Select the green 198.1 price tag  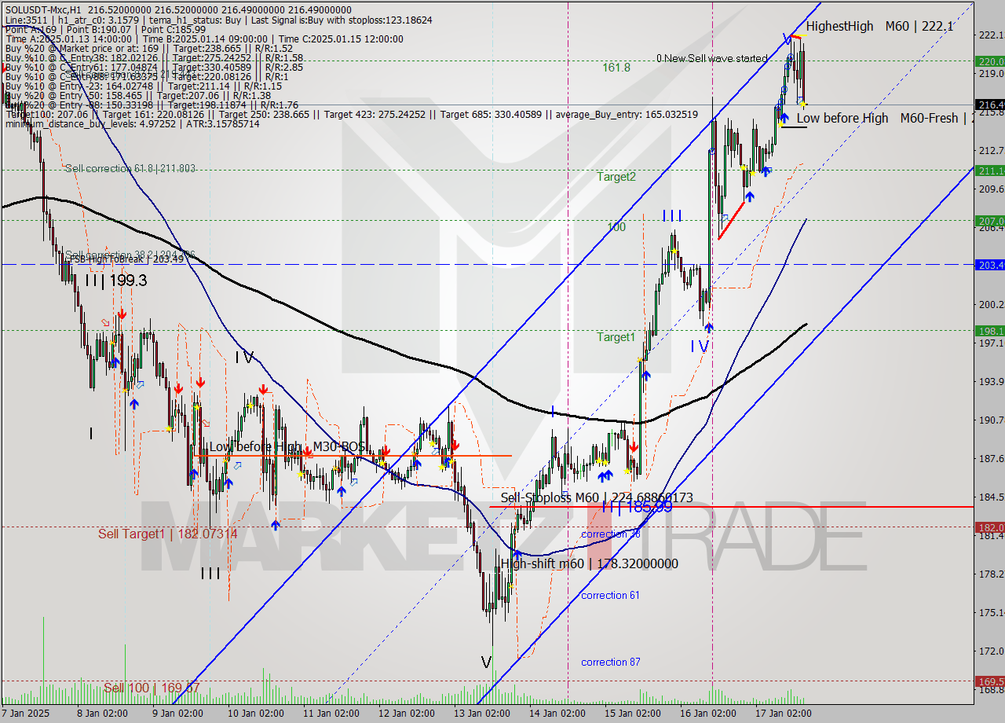[x=989, y=331]
